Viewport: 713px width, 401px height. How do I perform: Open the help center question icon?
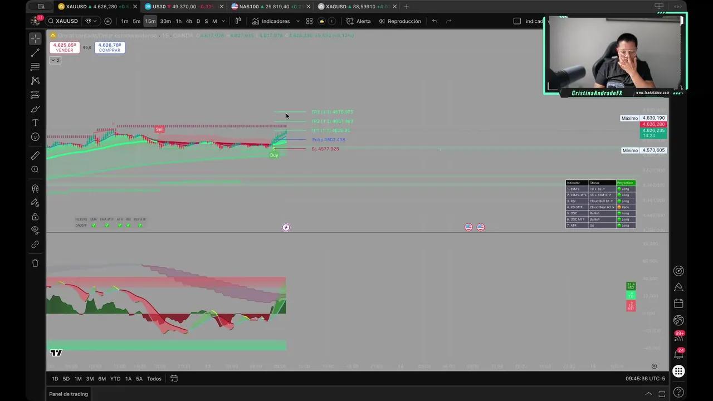[x=678, y=393]
